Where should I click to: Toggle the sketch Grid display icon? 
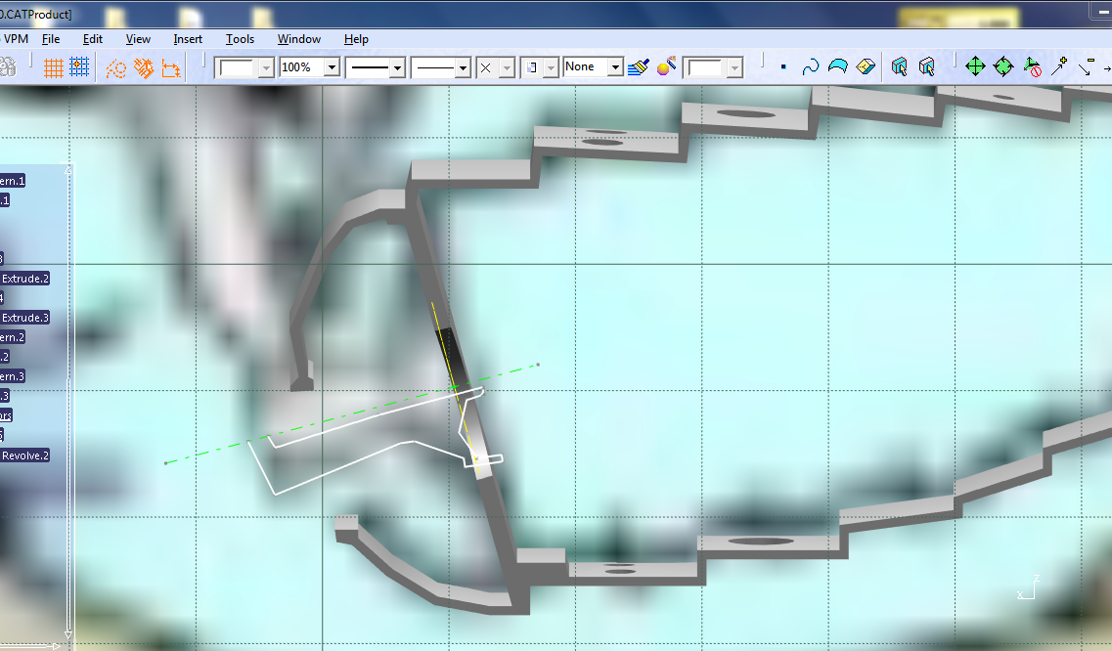pyautogui.click(x=53, y=68)
